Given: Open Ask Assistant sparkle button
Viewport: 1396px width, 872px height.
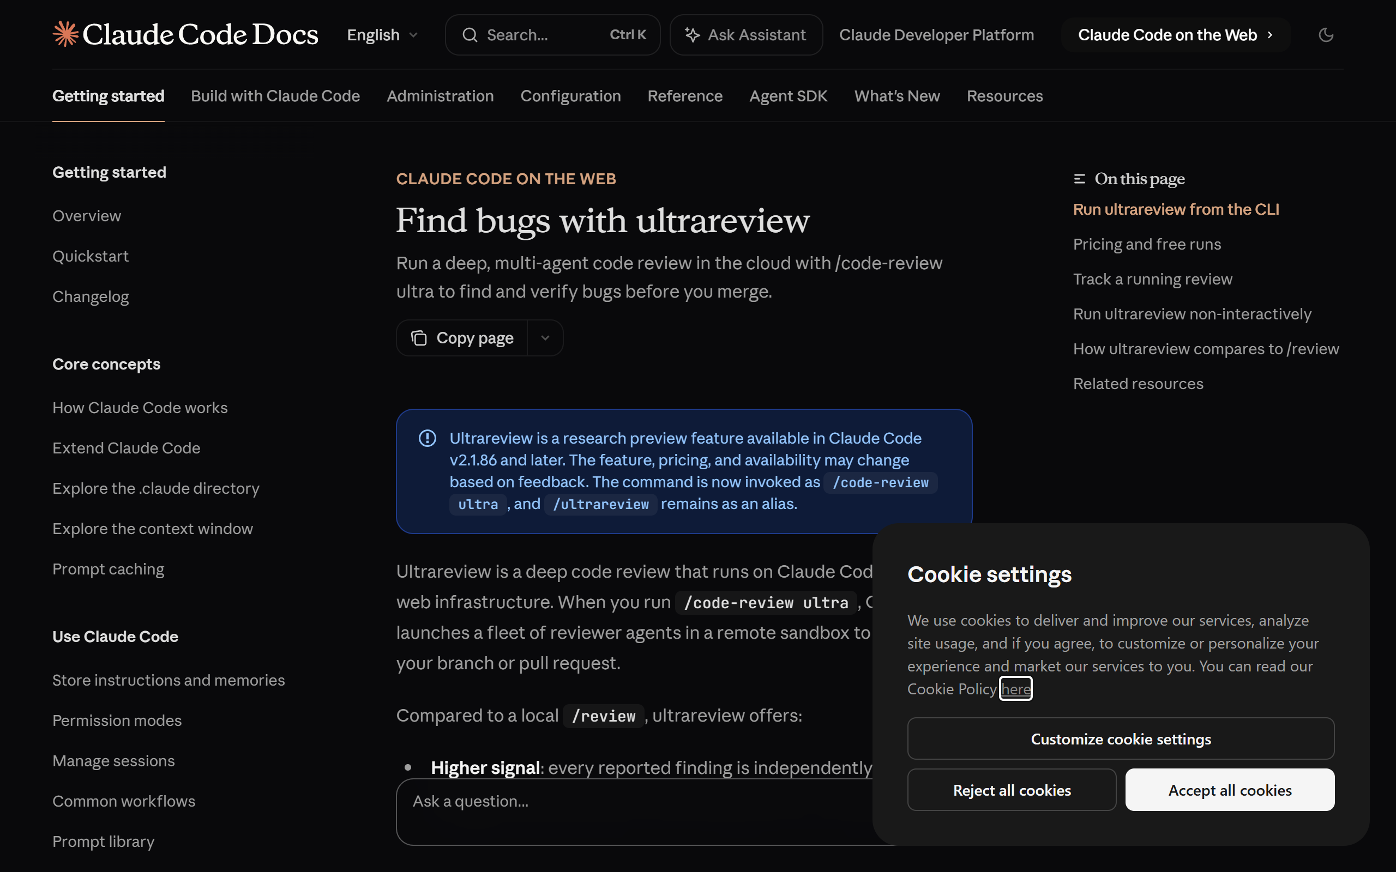Looking at the screenshot, I should pyautogui.click(x=745, y=34).
